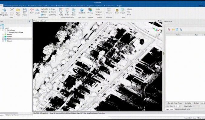205x120 pixels.
Task: Adjust the Point Size stepper
Action: 180,106
